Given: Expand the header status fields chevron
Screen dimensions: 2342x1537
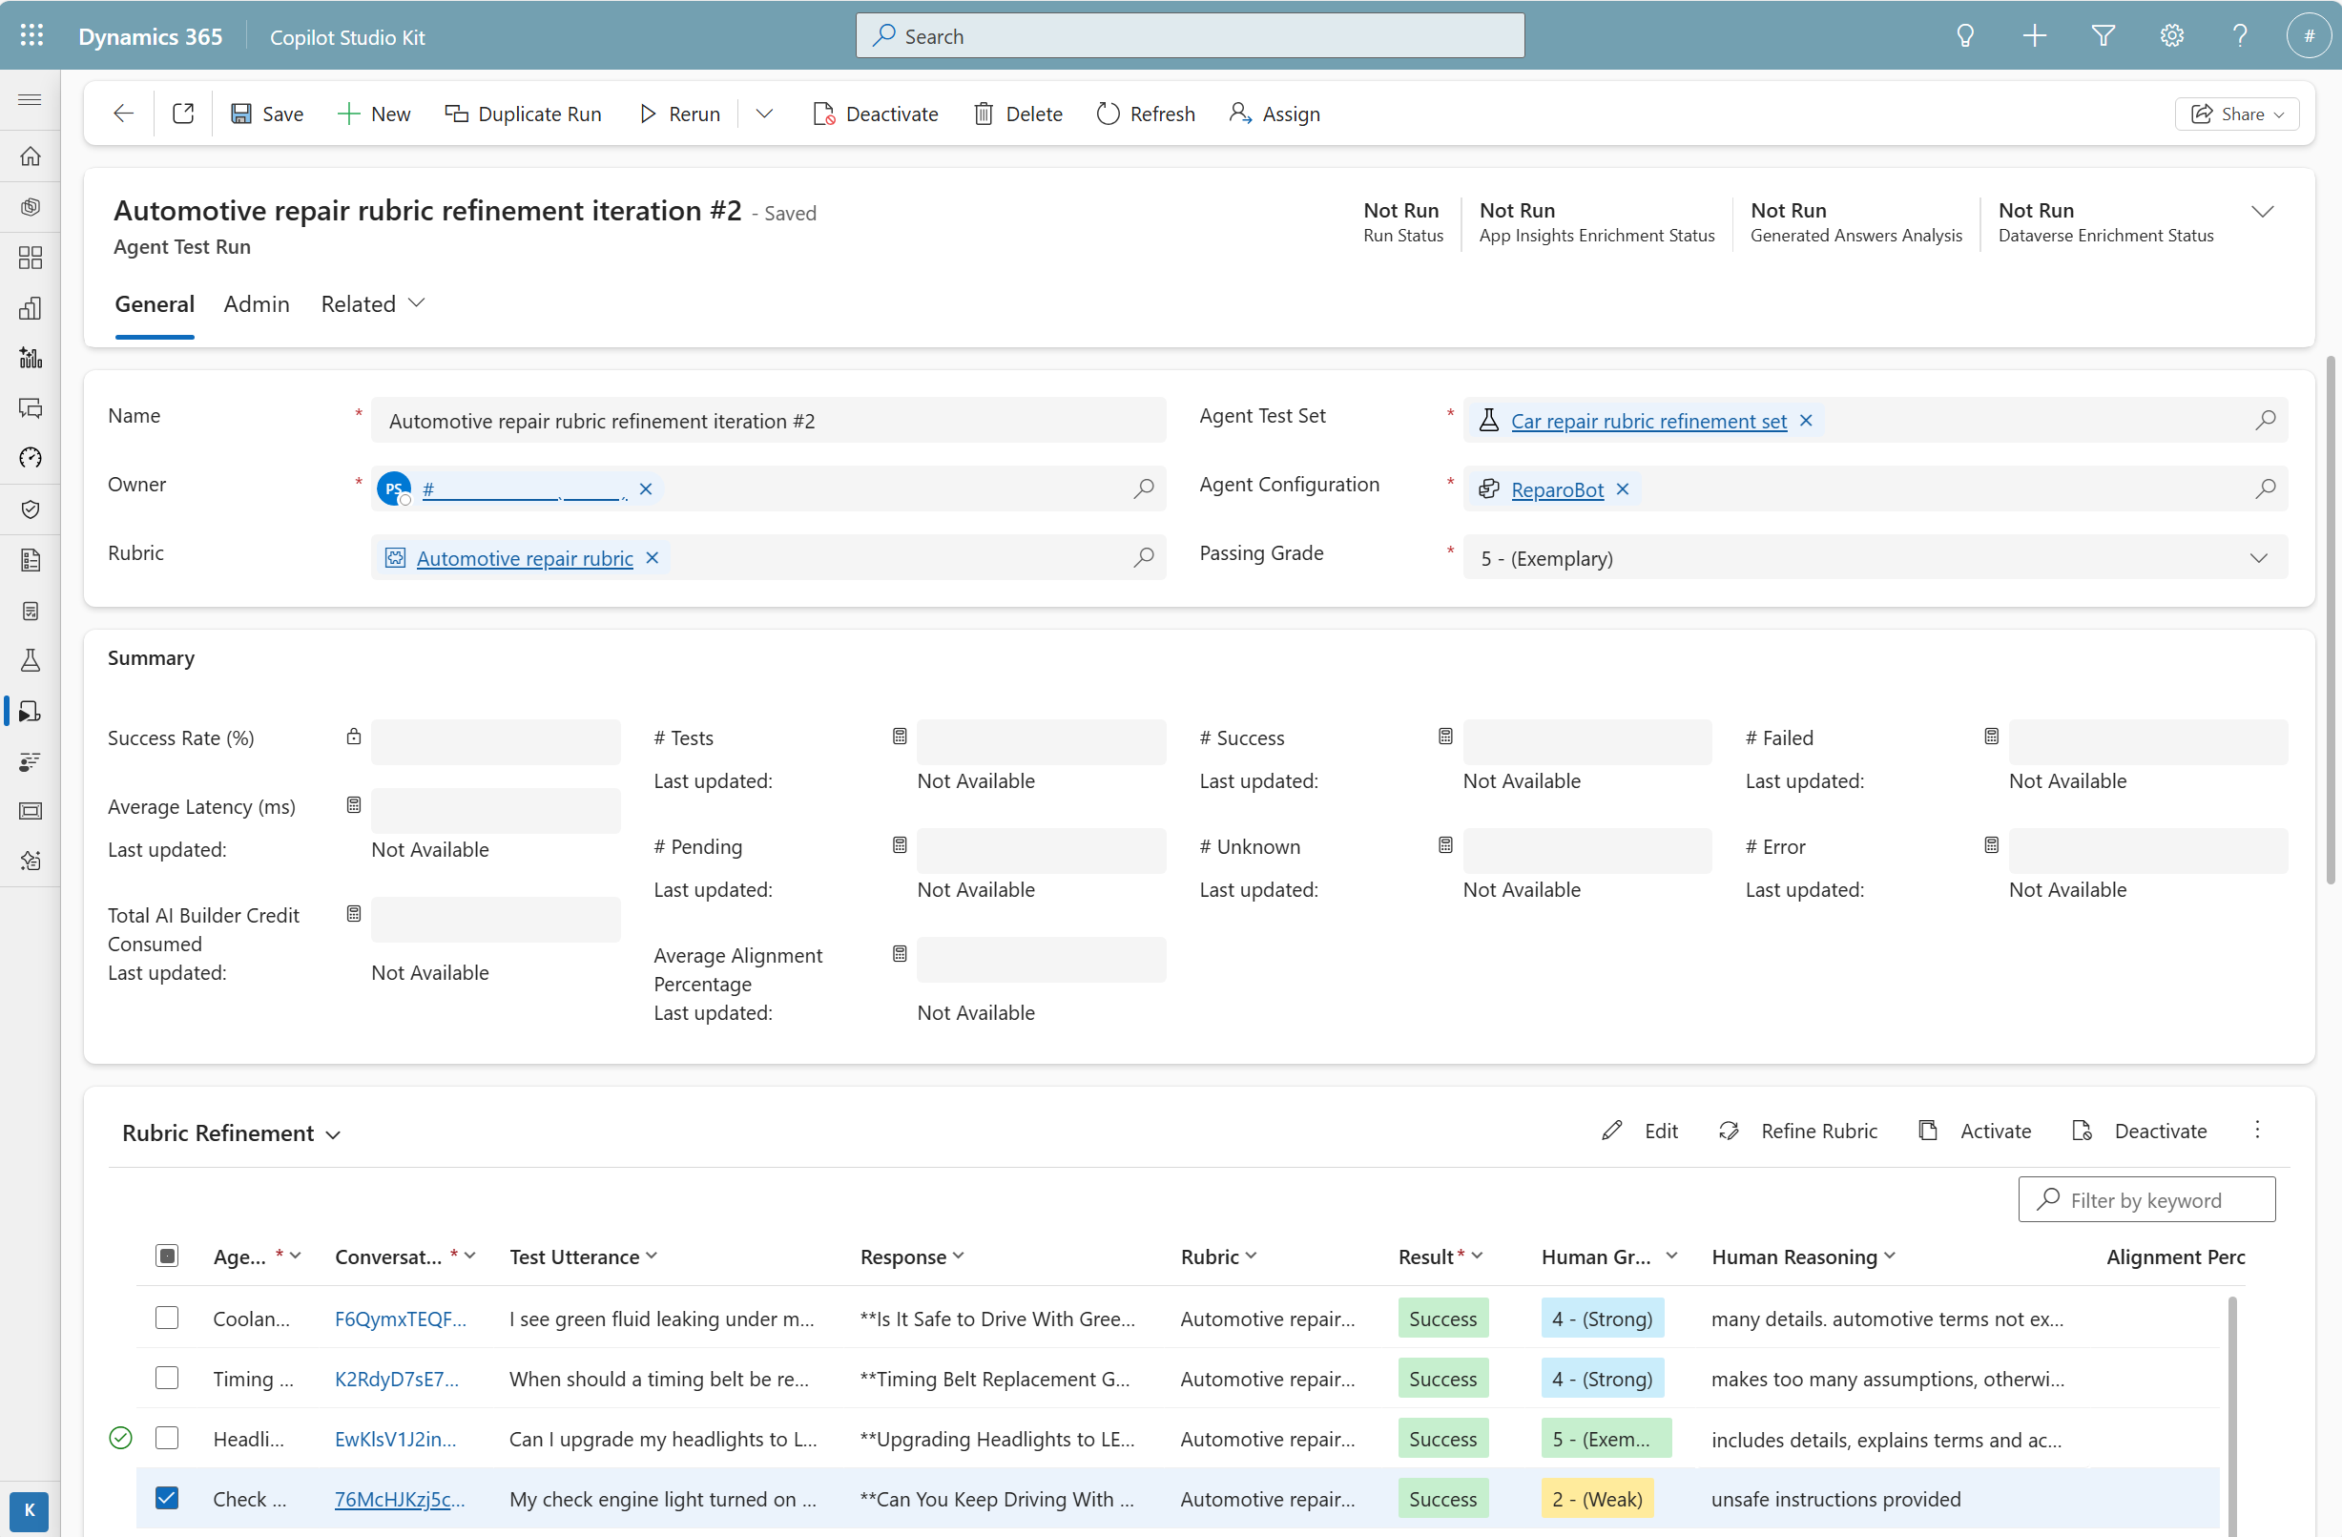Looking at the screenshot, I should 2262,212.
